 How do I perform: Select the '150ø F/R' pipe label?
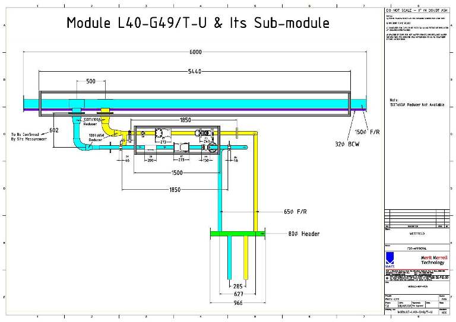[367, 132]
